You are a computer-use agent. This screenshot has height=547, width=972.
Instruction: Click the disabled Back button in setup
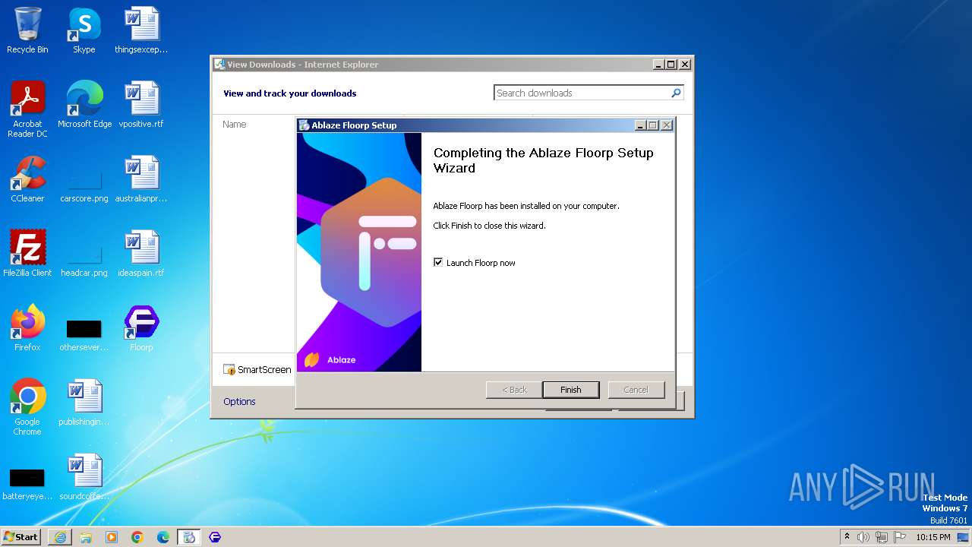coord(514,390)
